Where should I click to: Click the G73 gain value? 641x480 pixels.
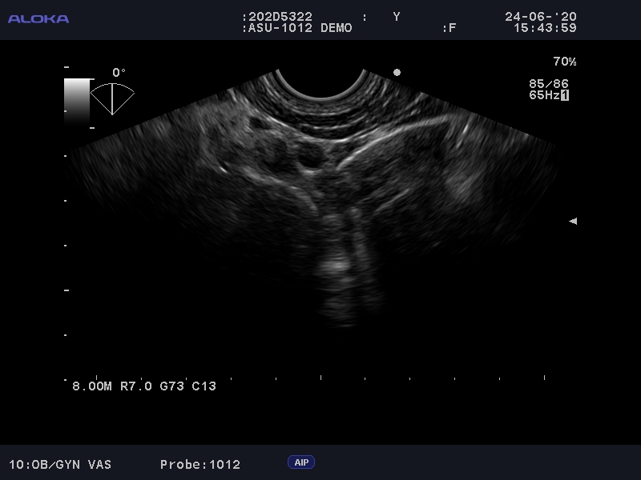pyautogui.click(x=172, y=386)
